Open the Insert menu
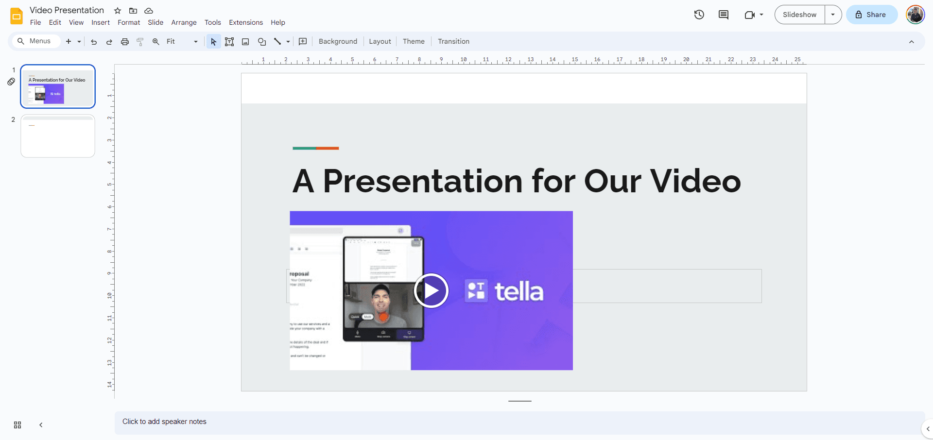Screen dimensions: 933x440 [x=101, y=22]
